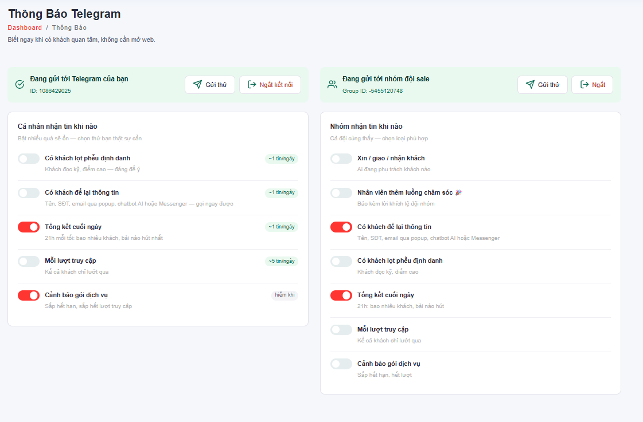This screenshot has width=643, height=422.
Task: Click the ~1 tin/ngày badge on personal Có khách để lại thông tin
Action: coord(282,192)
